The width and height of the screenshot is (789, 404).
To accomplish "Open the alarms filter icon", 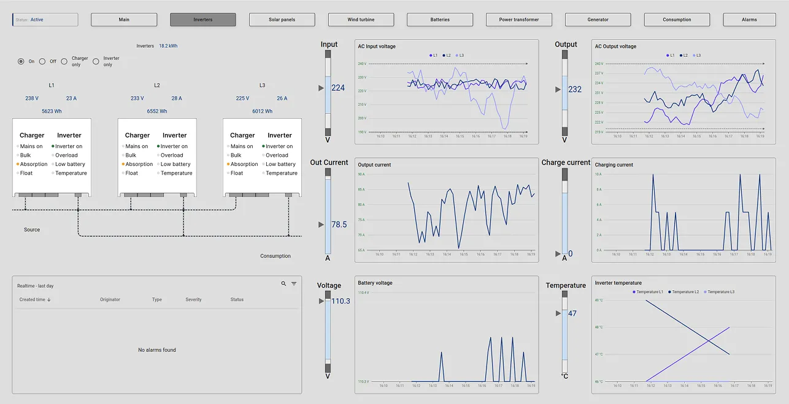I will (x=294, y=284).
